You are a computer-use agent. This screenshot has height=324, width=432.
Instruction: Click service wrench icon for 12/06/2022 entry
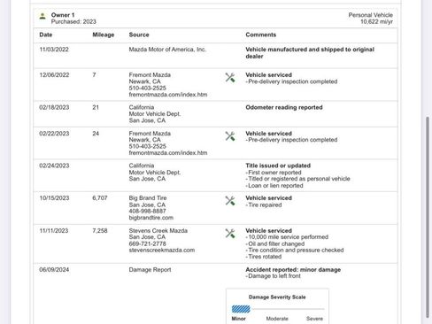230,78
